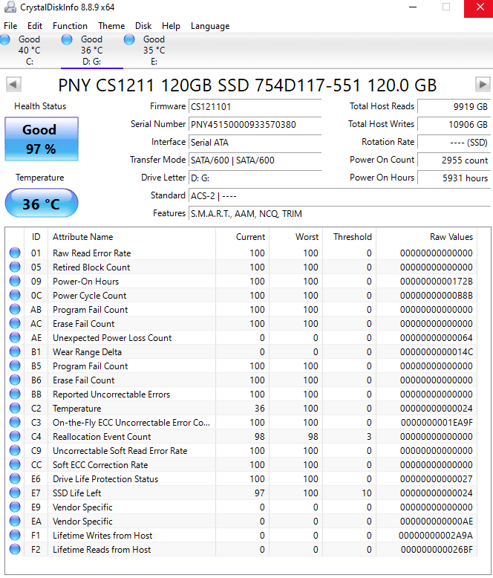This screenshot has width=493, height=578.
Task: Click status orb for On-the-Fly ECC Uncorrectable row
Action: point(15,423)
